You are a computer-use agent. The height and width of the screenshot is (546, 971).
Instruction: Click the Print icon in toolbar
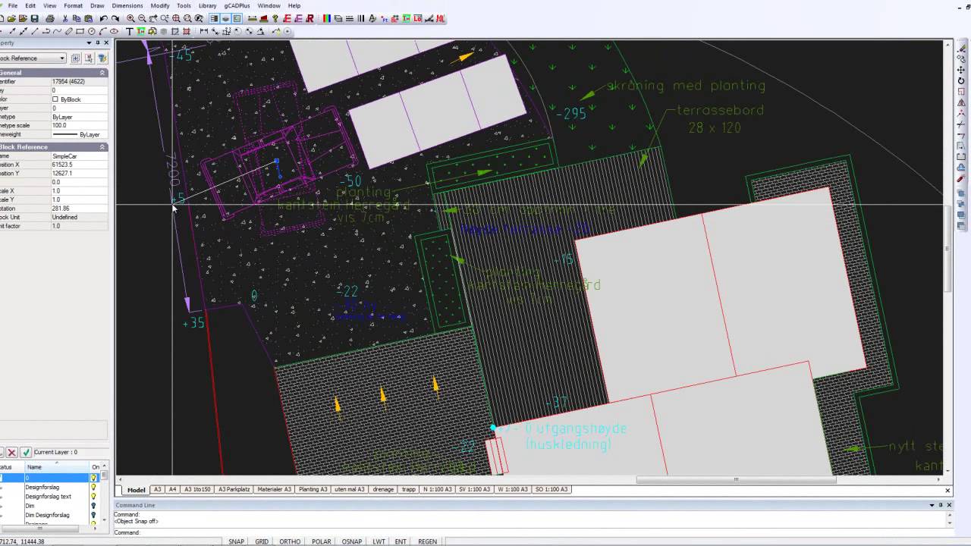pyautogui.click(x=49, y=18)
